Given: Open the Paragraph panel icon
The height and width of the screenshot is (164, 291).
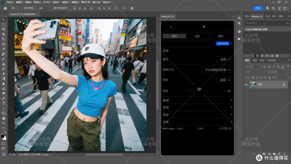Looking at the screenshot, I should tap(239, 23).
